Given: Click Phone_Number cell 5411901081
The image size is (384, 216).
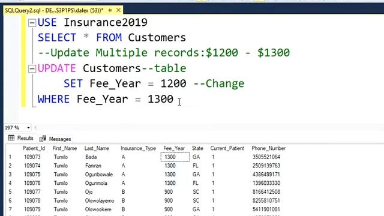Looking at the screenshot, I should click(266, 209).
